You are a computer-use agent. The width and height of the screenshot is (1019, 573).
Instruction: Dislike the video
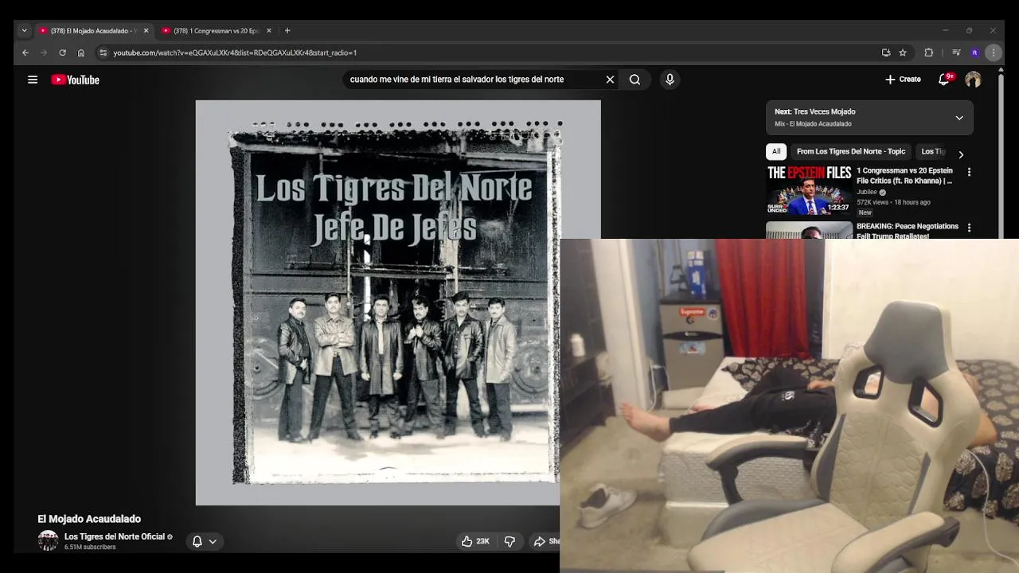coord(509,541)
